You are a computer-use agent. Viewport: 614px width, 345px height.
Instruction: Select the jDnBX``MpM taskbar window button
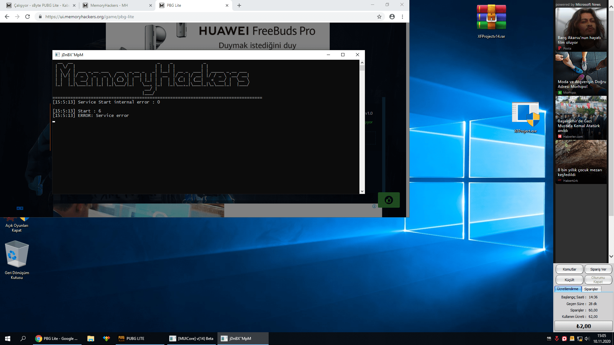pos(243,339)
